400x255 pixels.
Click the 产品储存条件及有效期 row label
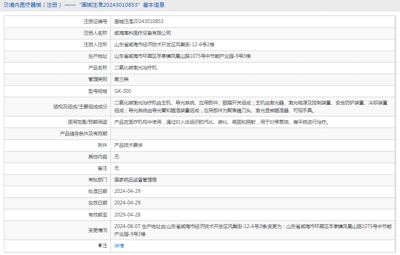83,133
